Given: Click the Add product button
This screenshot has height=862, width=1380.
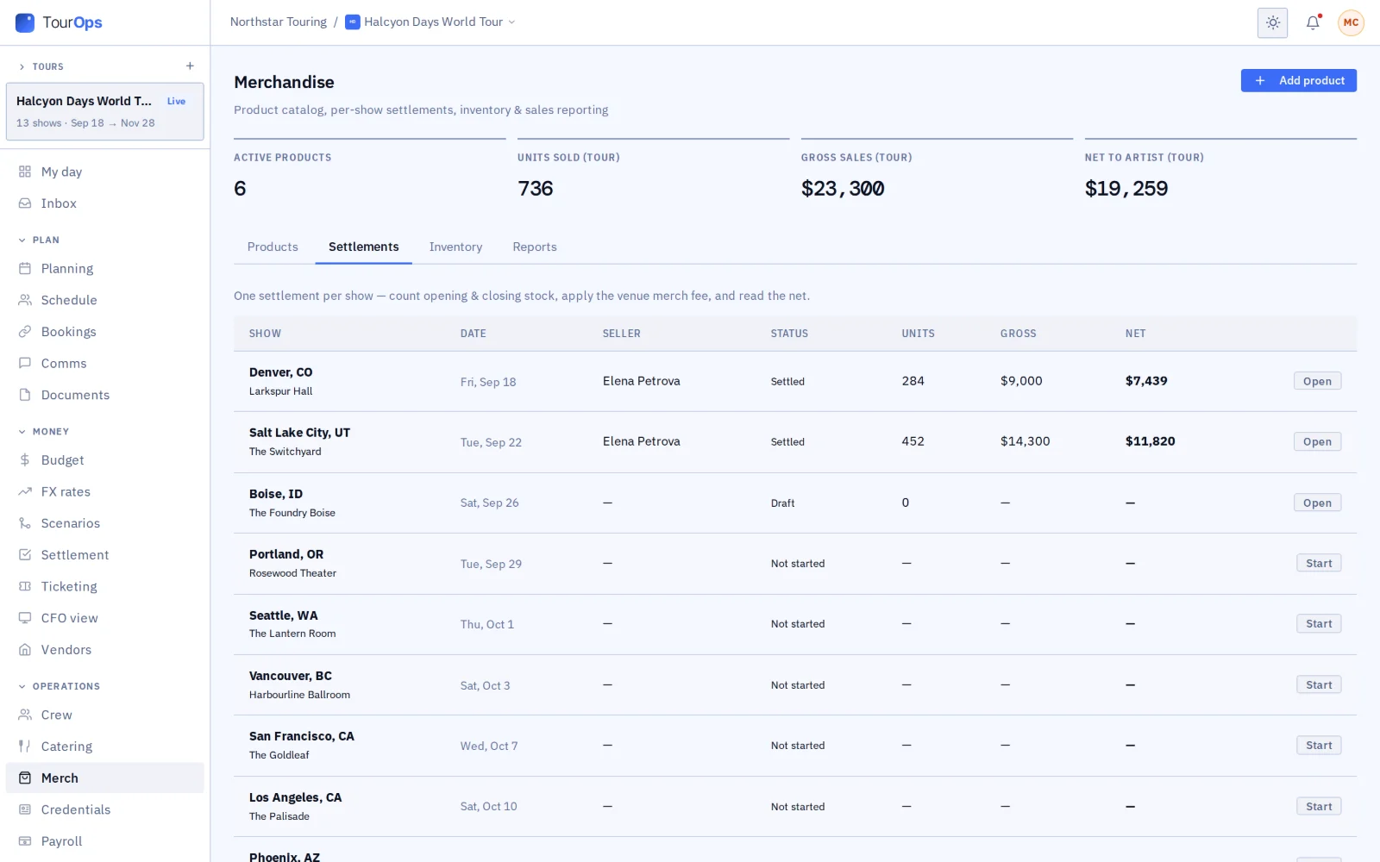Looking at the screenshot, I should [x=1298, y=80].
